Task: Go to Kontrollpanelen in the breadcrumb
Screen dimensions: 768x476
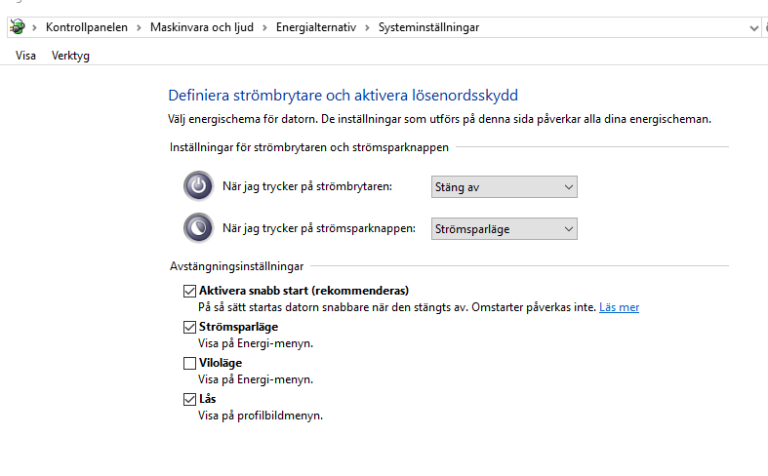Action: coord(87,27)
